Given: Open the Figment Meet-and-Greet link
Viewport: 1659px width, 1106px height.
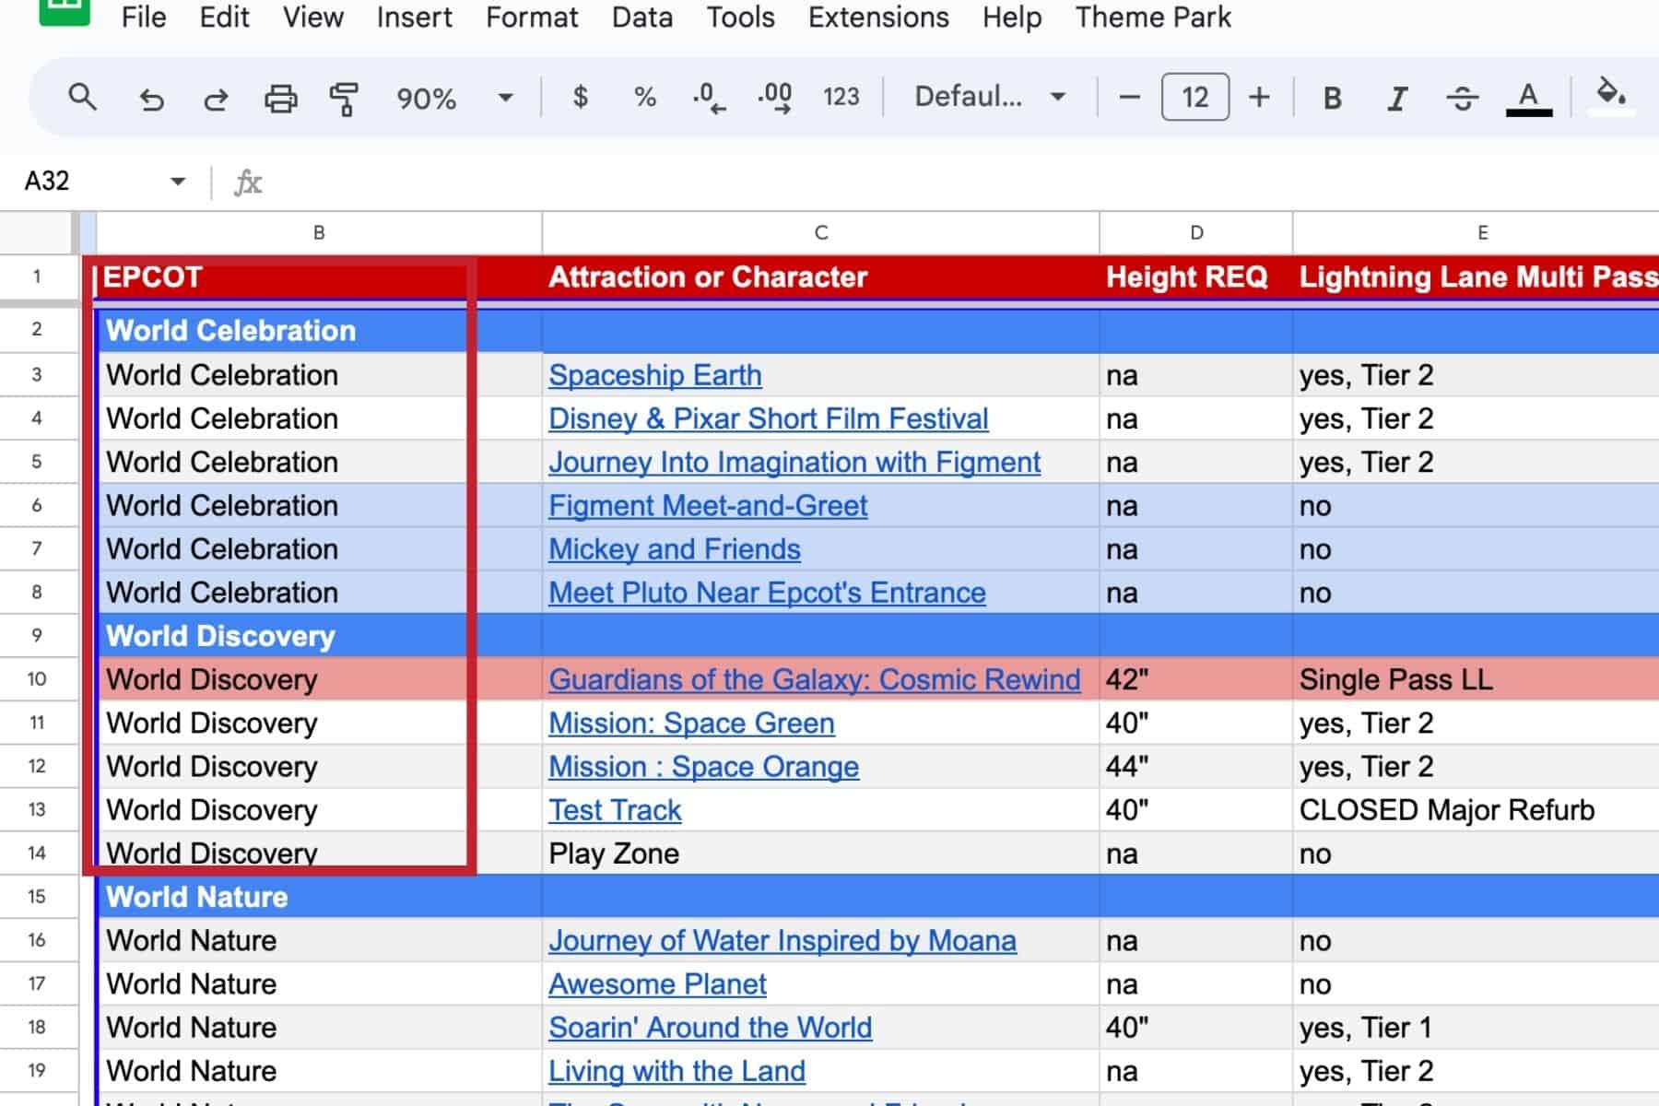Looking at the screenshot, I should (708, 505).
